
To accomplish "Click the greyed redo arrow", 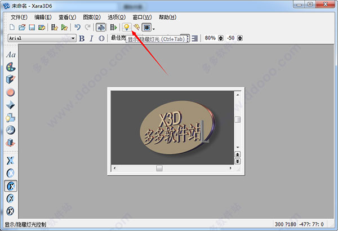I will tap(87, 28).
